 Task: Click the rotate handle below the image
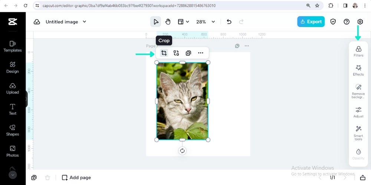point(182,151)
